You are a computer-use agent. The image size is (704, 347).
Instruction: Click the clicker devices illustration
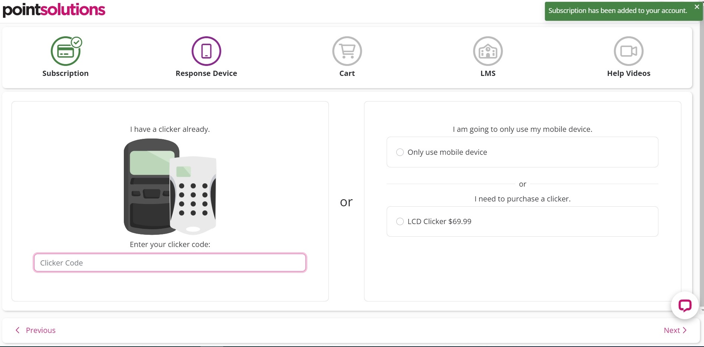click(x=170, y=187)
